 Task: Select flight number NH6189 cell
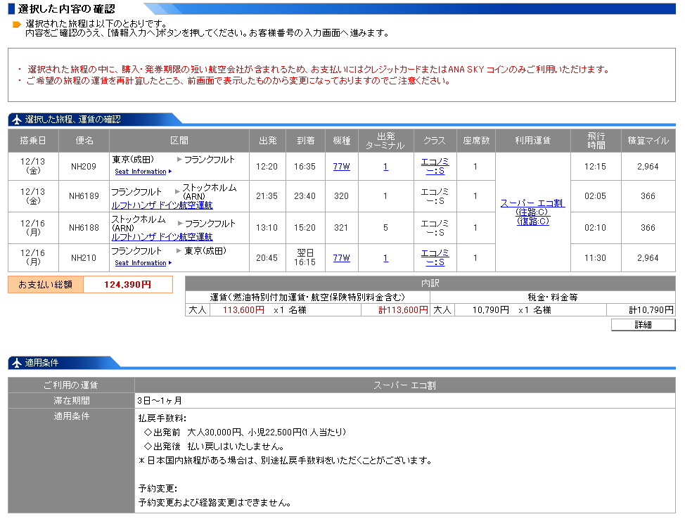[84, 196]
